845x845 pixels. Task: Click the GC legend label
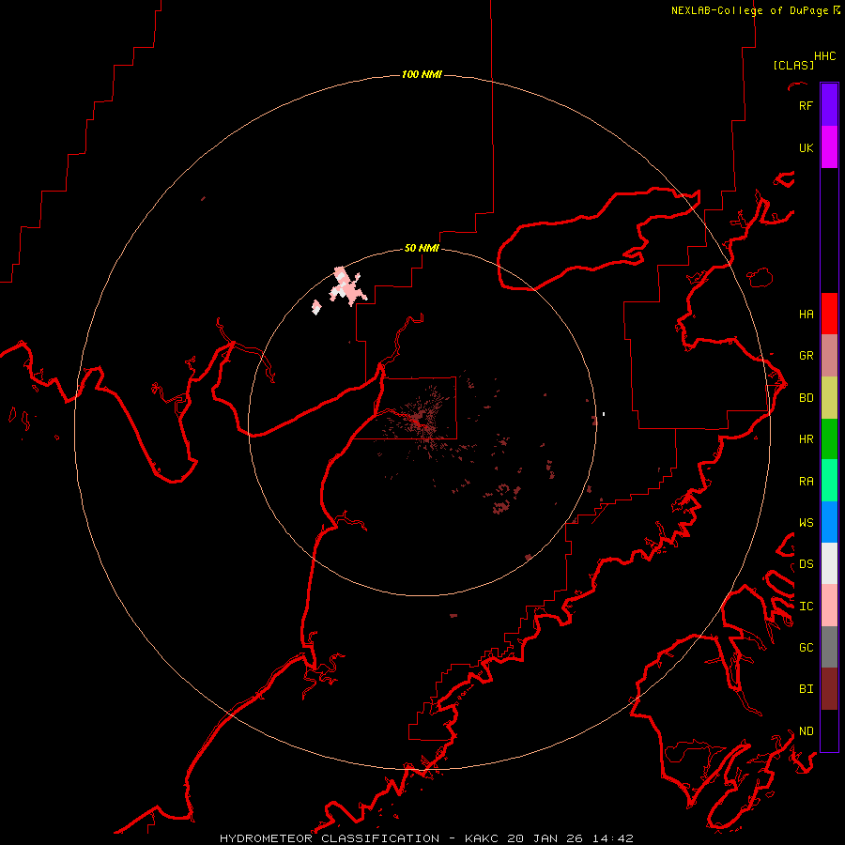[806, 647]
